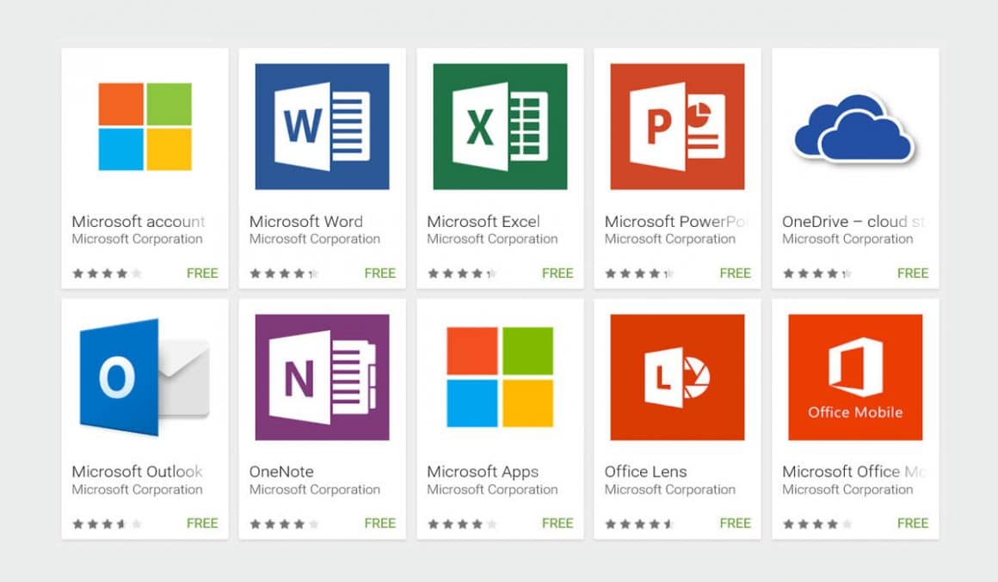
Task: Open the Microsoft Word app icon
Action: pos(322,126)
